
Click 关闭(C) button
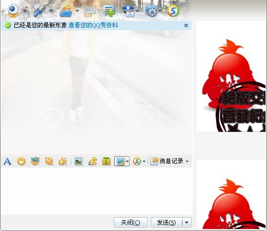coord(131,223)
